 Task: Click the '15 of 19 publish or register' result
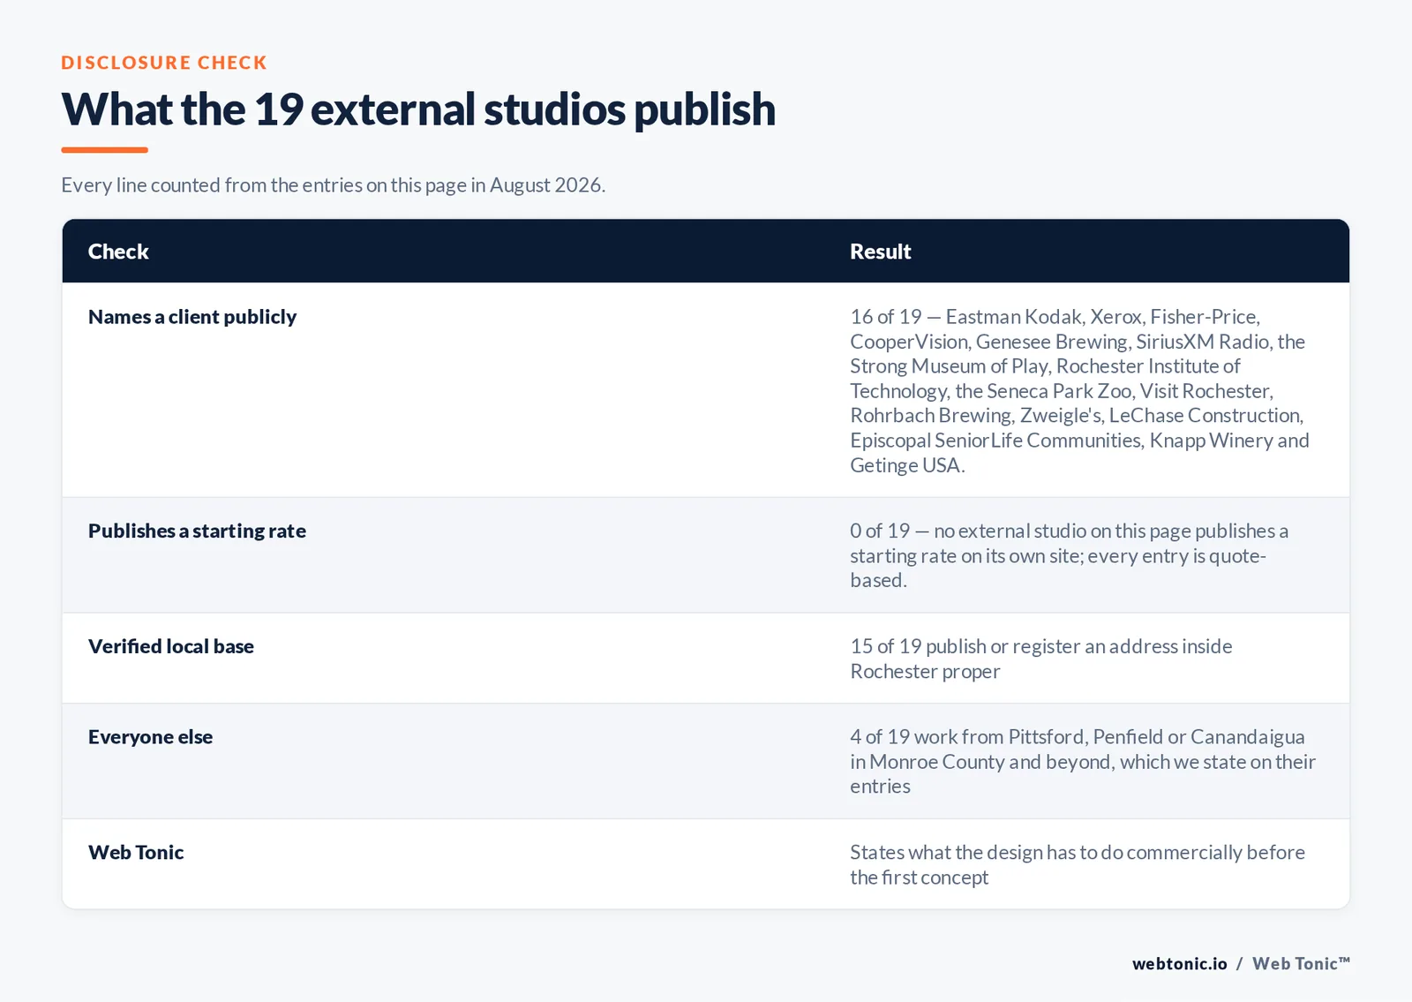coord(1041,659)
